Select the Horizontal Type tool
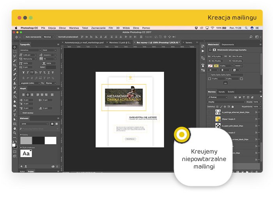273x208 pixels. 15,115
